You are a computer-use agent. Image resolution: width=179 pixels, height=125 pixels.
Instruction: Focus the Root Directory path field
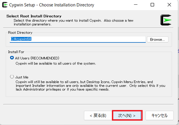point(78,39)
